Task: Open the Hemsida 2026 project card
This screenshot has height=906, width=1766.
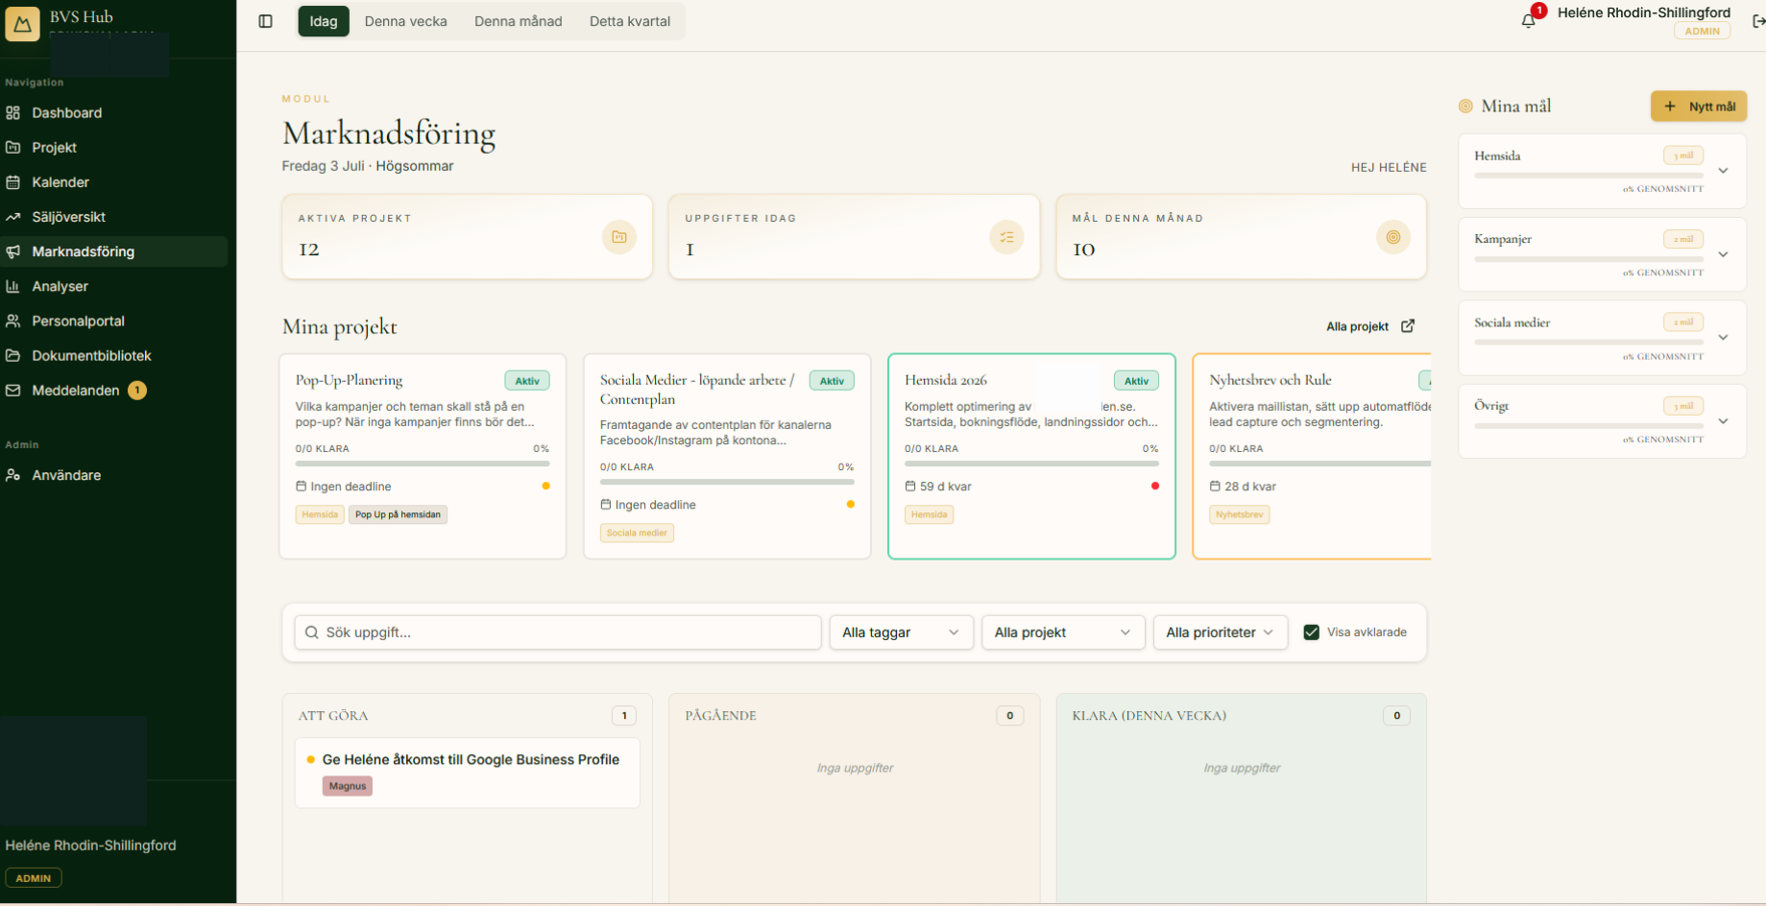Action: [x=1031, y=456]
